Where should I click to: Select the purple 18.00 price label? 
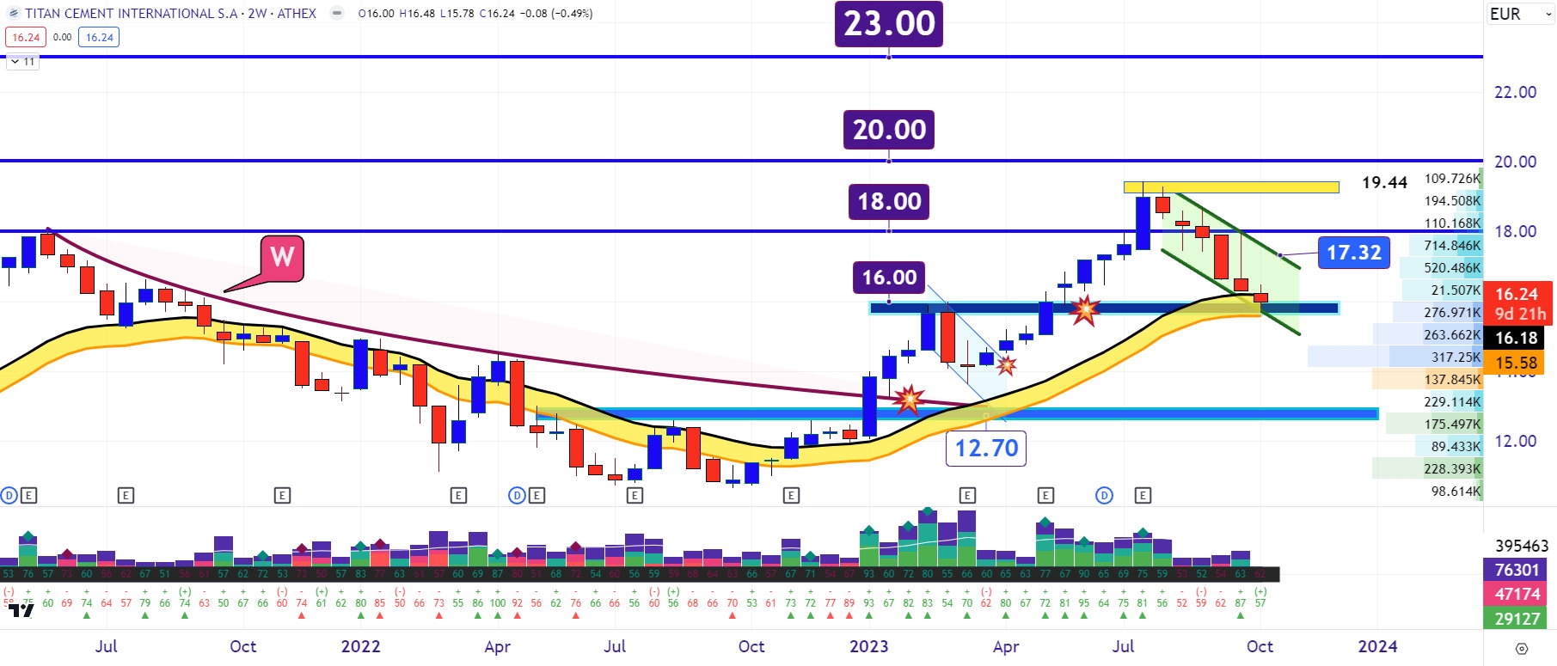coord(889,202)
